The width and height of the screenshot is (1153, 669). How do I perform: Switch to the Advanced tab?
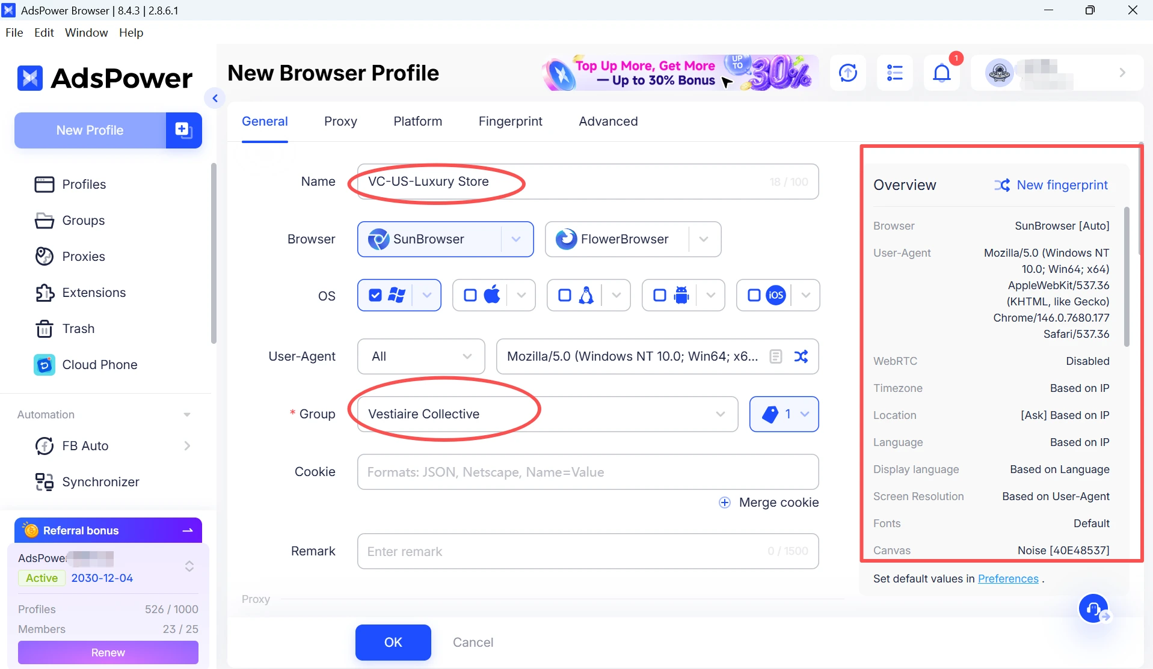point(608,121)
